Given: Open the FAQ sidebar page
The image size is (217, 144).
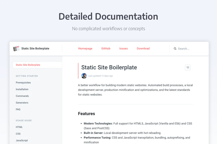Looking at the screenshot, I should pos(18,109).
